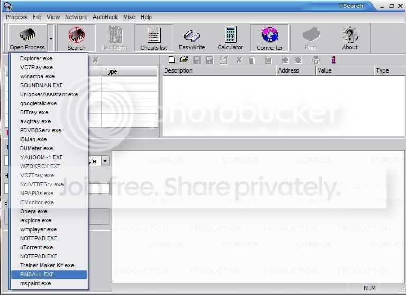The height and width of the screenshot is (295, 406).
Task: Open the Calculator tool
Action: pyautogui.click(x=230, y=38)
